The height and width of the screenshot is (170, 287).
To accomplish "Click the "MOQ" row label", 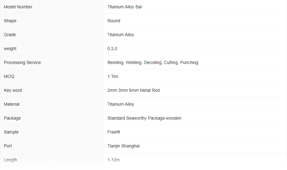I will click(9, 76).
